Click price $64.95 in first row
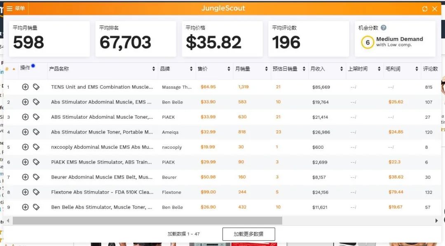 [x=208, y=87]
